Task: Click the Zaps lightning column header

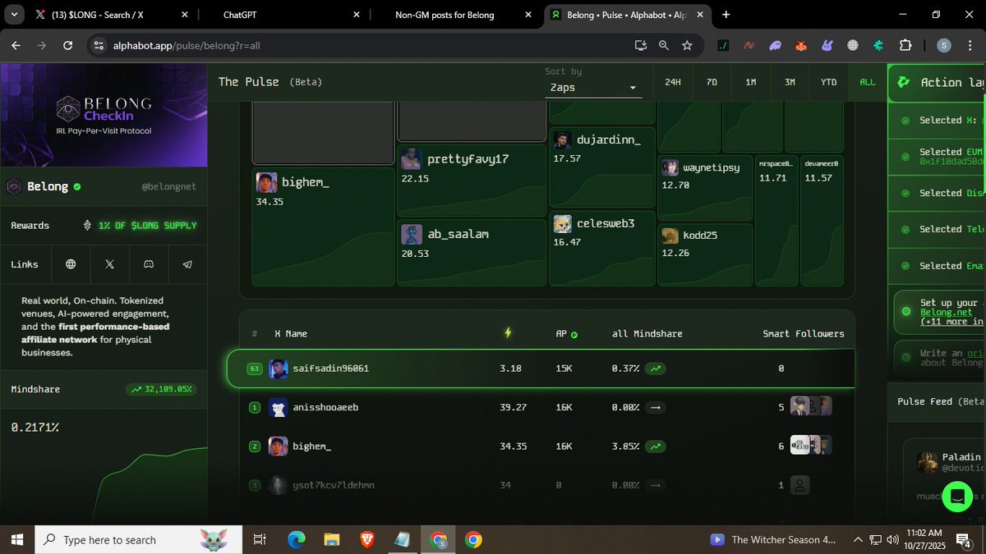Action: pyautogui.click(x=508, y=332)
